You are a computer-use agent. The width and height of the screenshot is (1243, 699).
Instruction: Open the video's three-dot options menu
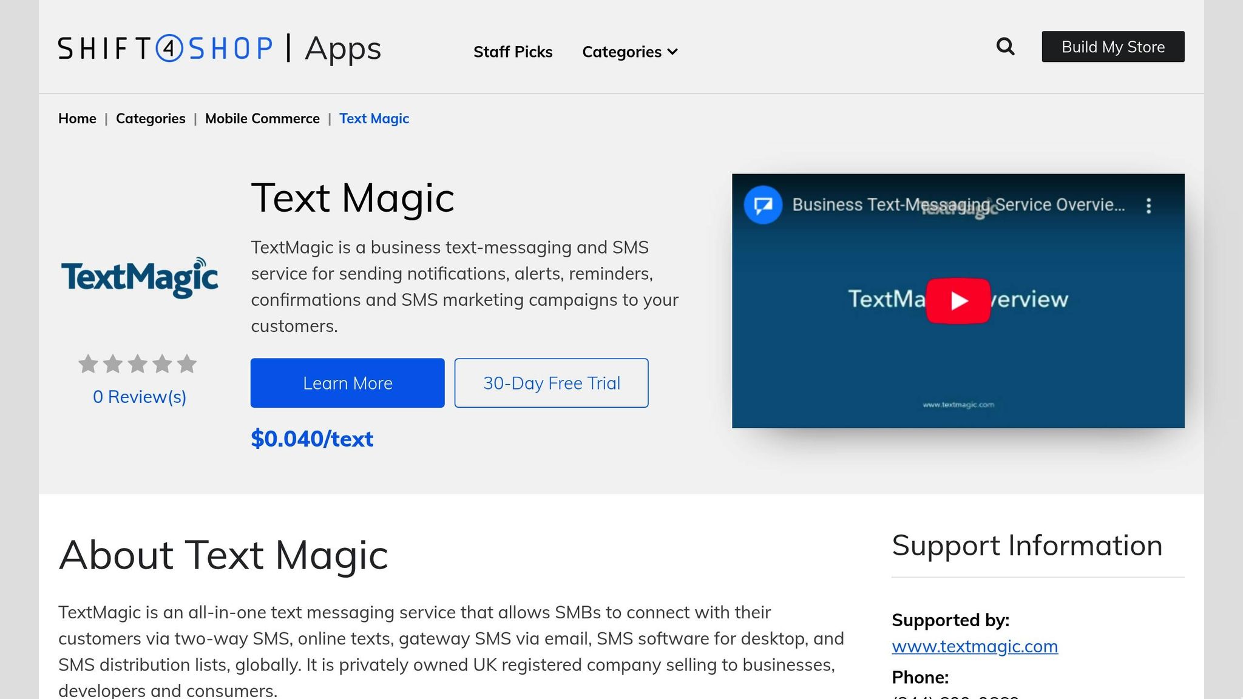(x=1148, y=206)
